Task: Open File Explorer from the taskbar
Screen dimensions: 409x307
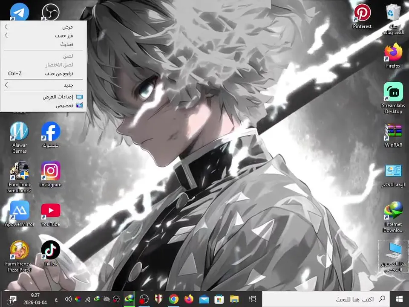Action: 234,299
